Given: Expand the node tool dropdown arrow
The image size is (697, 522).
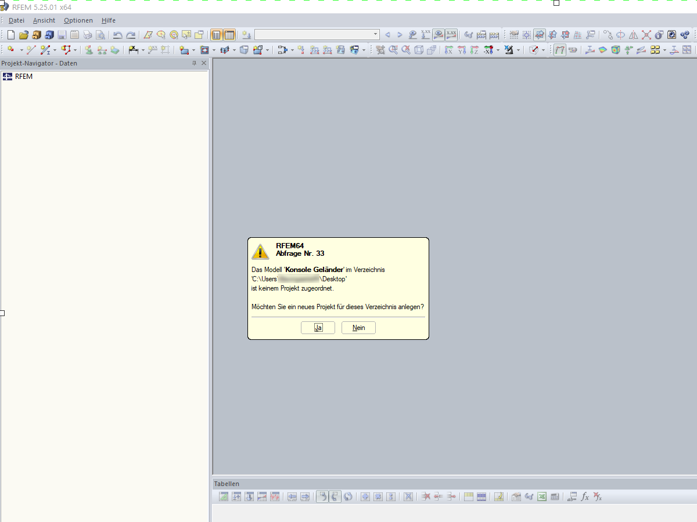Looking at the screenshot, I should tap(21, 50).
